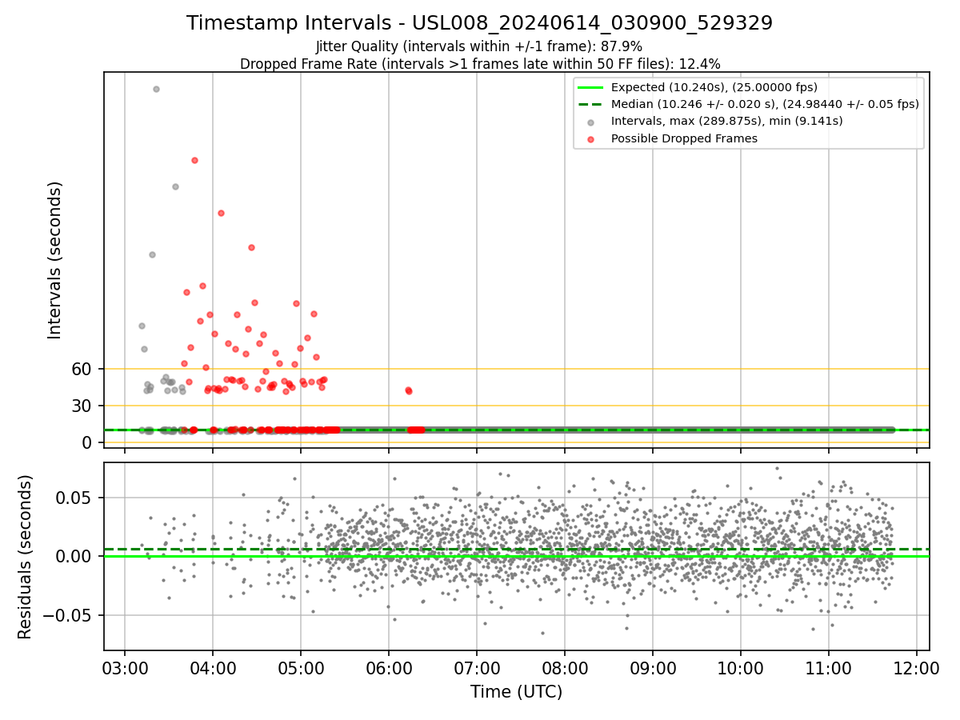Click the topmost red dropped-frame point before 04:00

tap(194, 160)
